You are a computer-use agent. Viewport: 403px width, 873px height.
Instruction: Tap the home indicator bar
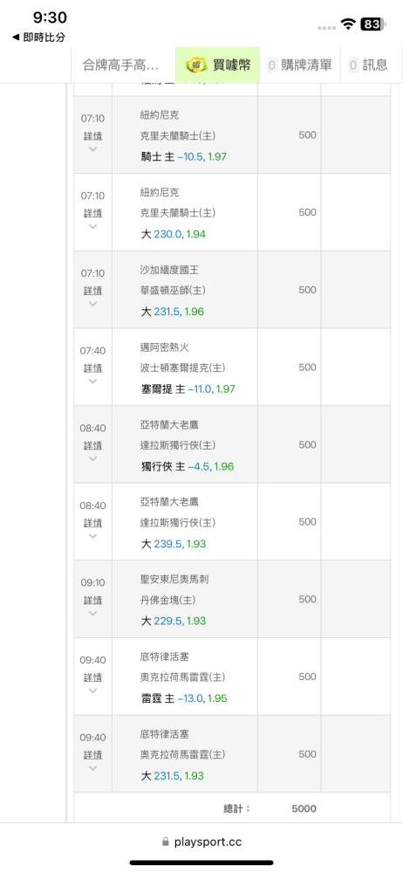coord(201,863)
